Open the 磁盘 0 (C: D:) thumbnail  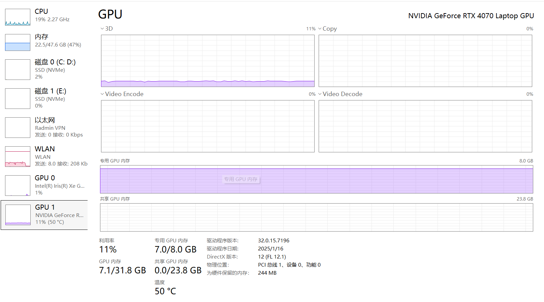[18, 69]
